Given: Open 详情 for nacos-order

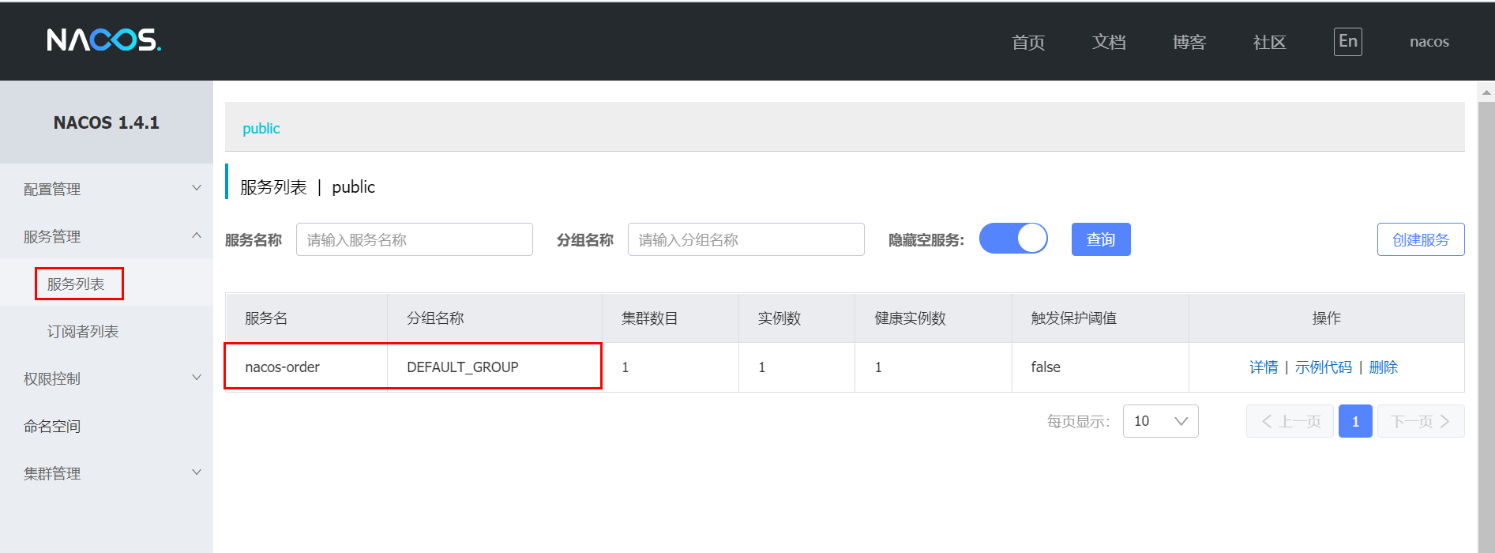Looking at the screenshot, I should coord(1264,367).
